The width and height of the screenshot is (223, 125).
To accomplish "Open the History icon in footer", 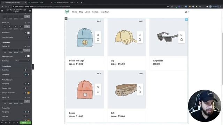I will [10, 123].
